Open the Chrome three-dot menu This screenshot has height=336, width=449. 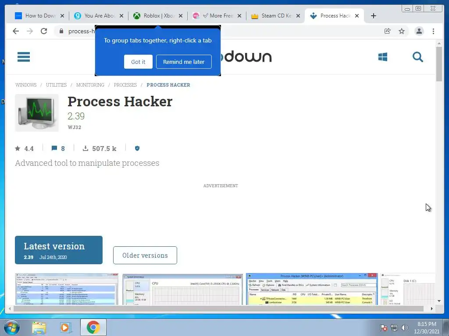434,31
